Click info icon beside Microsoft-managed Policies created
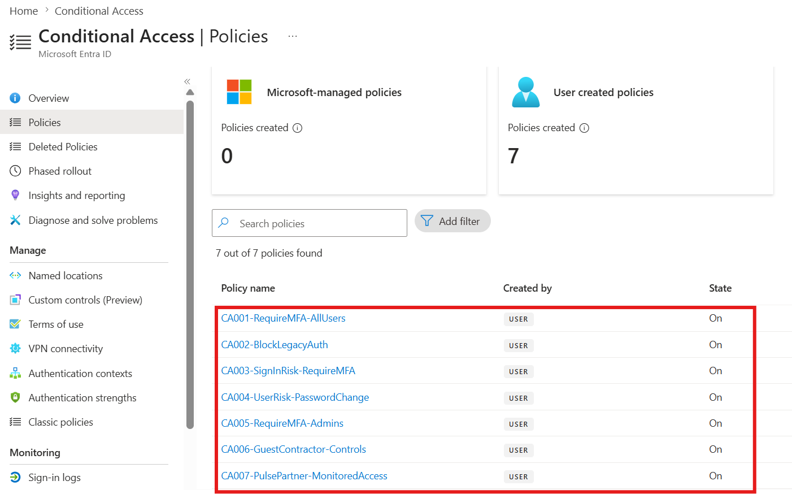 [297, 128]
